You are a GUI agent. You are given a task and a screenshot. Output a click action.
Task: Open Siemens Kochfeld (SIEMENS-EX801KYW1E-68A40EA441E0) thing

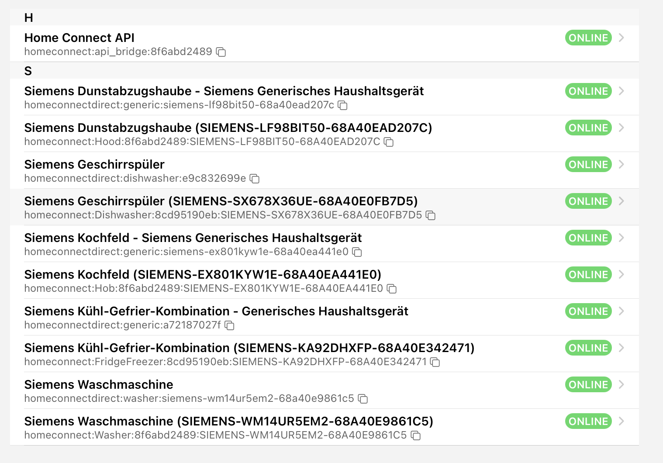click(203, 275)
